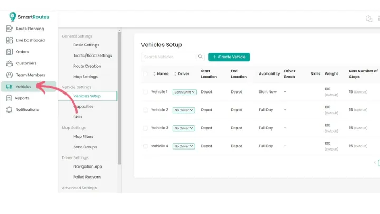
Task: Open Reports icon in sidebar
Action: click(9, 98)
